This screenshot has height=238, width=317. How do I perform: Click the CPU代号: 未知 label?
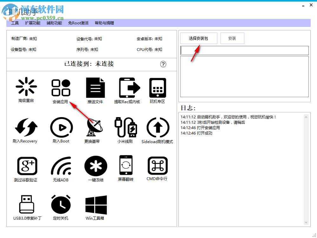coord(149,50)
